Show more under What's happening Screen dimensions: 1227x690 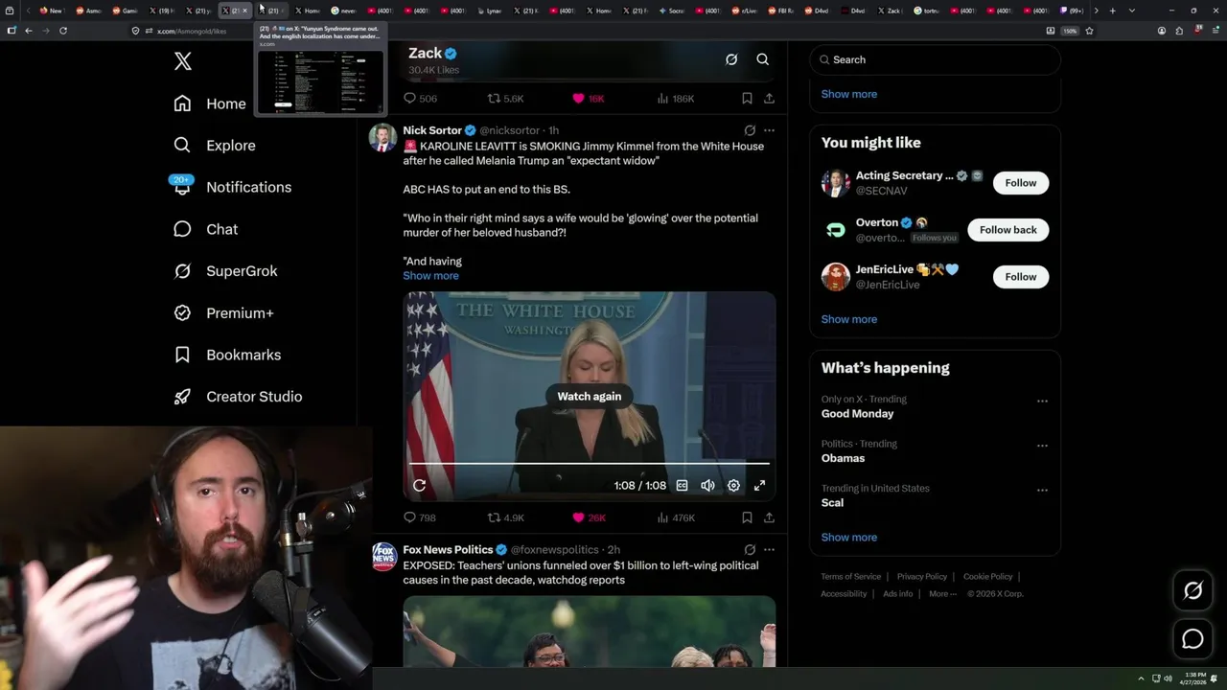(x=849, y=538)
